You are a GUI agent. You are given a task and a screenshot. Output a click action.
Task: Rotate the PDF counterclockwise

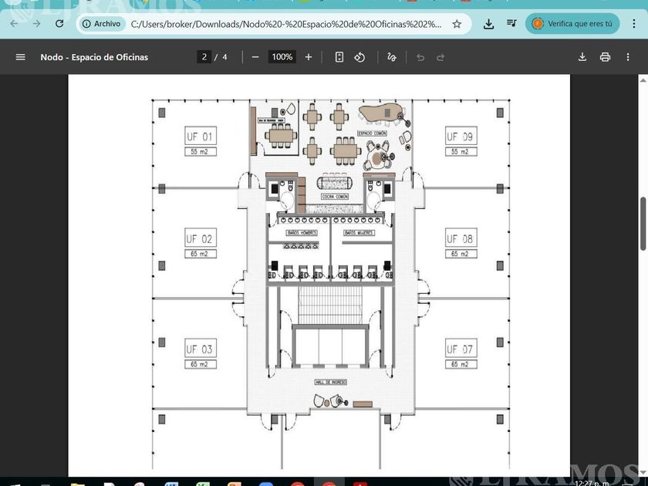coord(359,57)
